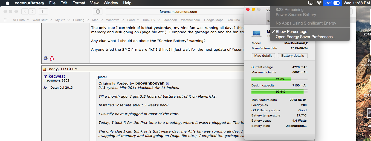Open the View menu

tap(94, 3)
